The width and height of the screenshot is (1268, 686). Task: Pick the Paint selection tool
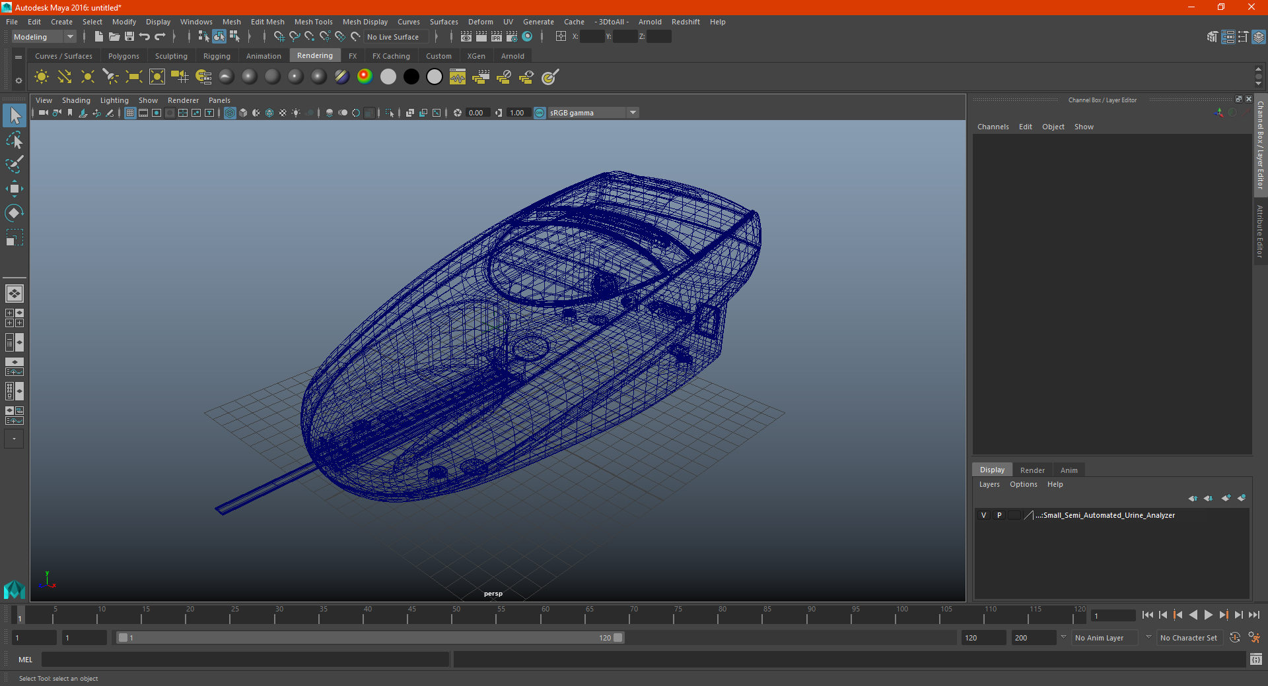[15, 164]
